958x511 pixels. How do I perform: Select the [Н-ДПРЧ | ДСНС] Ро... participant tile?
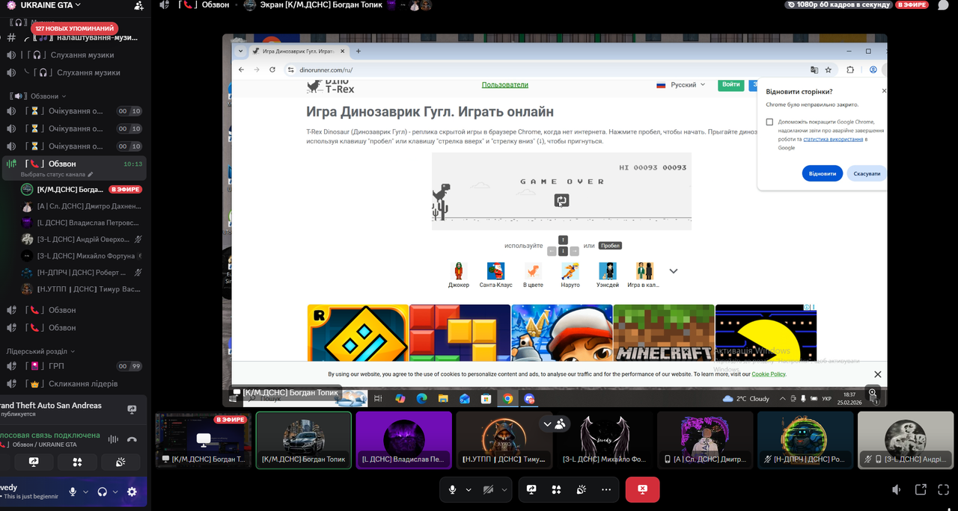pyautogui.click(x=805, y=440)
